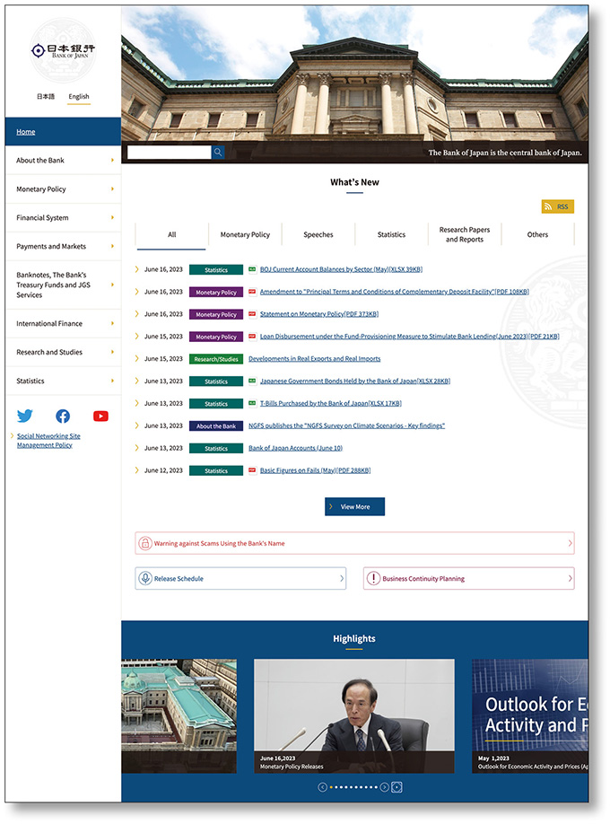
Task: Click the RSS feed button
Action: (557, 206)
